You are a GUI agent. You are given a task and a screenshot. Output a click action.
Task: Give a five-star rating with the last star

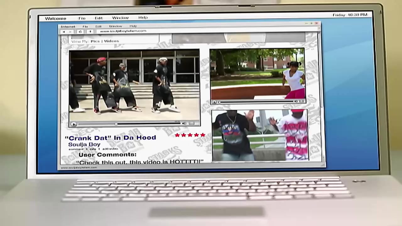[203, 135]
